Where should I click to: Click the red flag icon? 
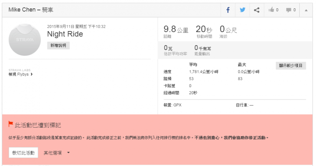click(11, 124)
